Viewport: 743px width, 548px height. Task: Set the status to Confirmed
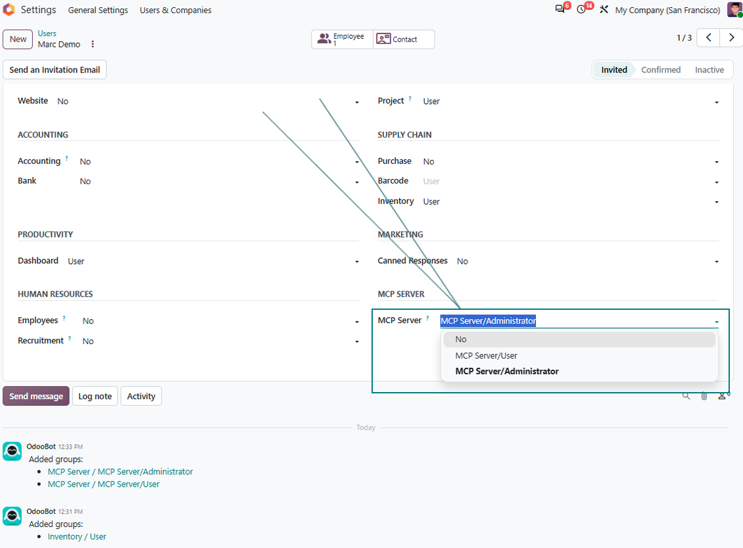click(x=661, y=70)
